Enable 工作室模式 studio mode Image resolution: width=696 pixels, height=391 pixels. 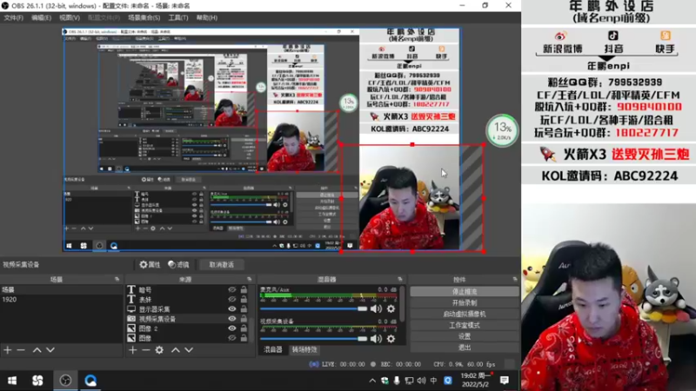point(465,325)
